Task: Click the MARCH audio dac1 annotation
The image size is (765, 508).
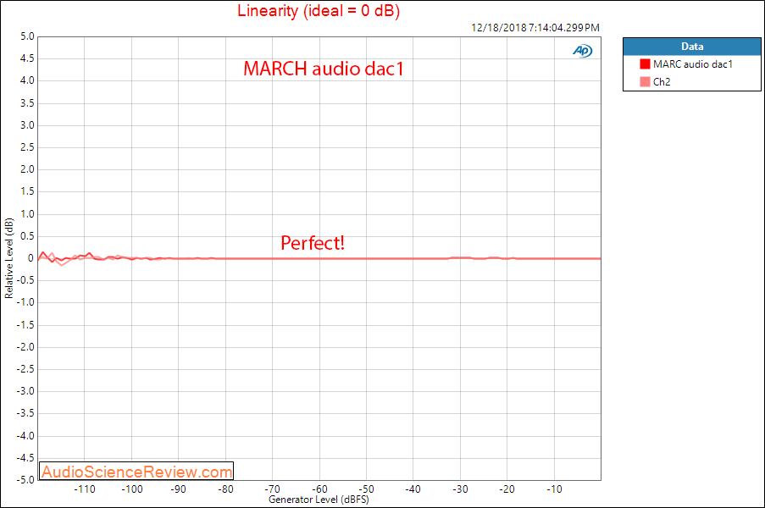Action: point(324,69)
